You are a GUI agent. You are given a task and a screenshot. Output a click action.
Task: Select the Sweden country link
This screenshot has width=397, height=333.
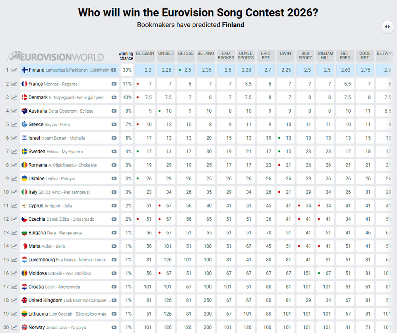click(37, 151)
